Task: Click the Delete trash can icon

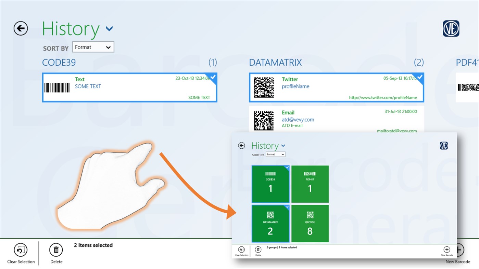Action: point(56,250)
